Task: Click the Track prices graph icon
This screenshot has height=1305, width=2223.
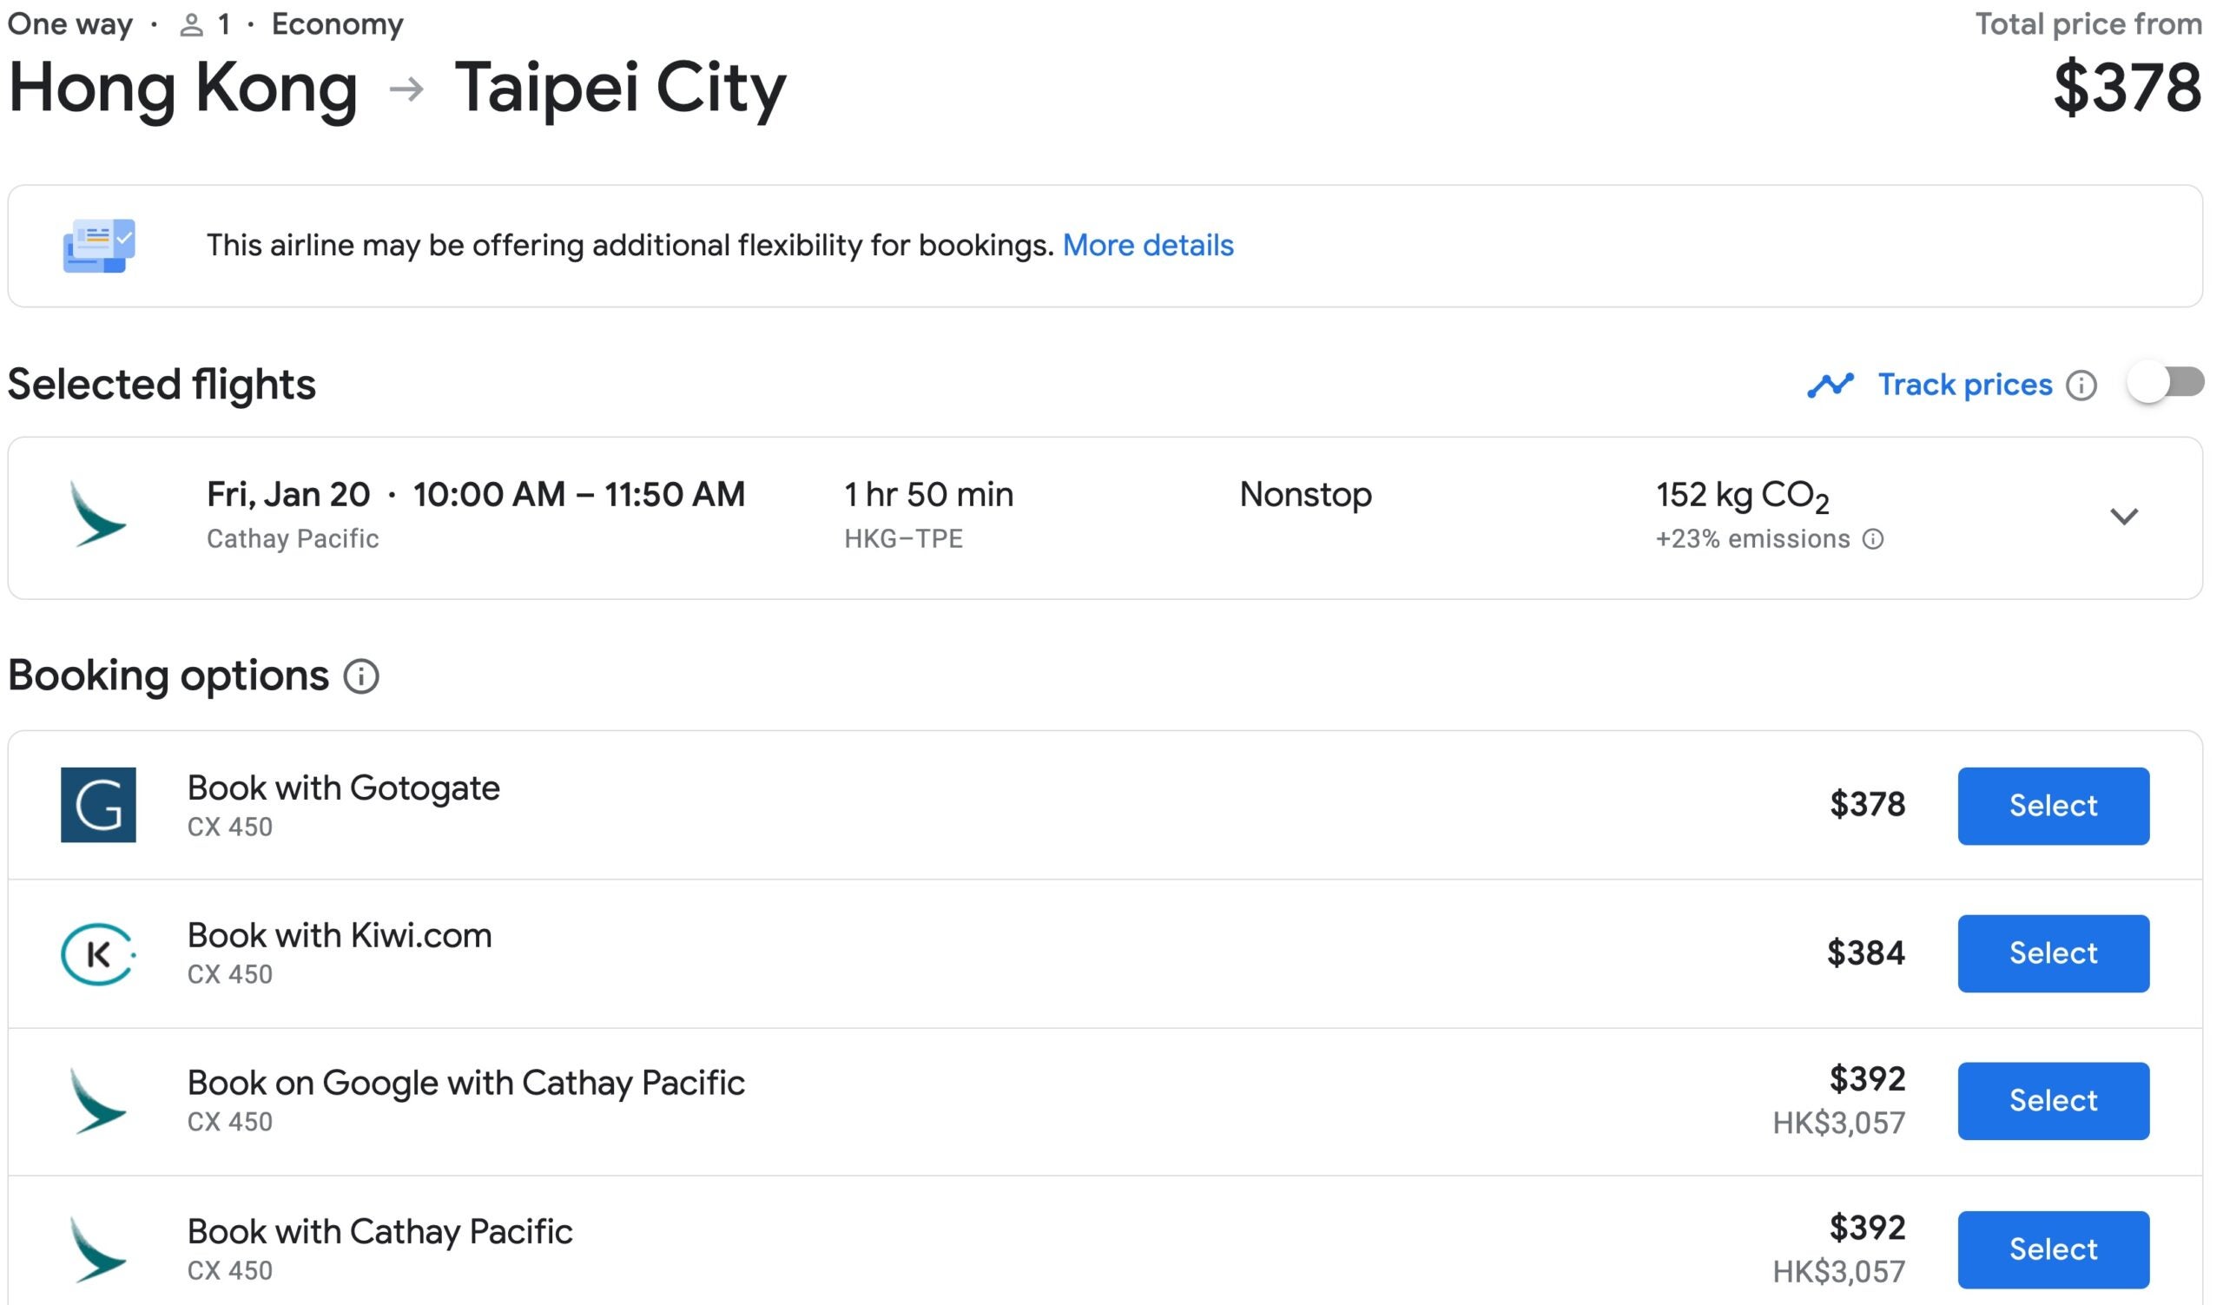Action: 1830,386
